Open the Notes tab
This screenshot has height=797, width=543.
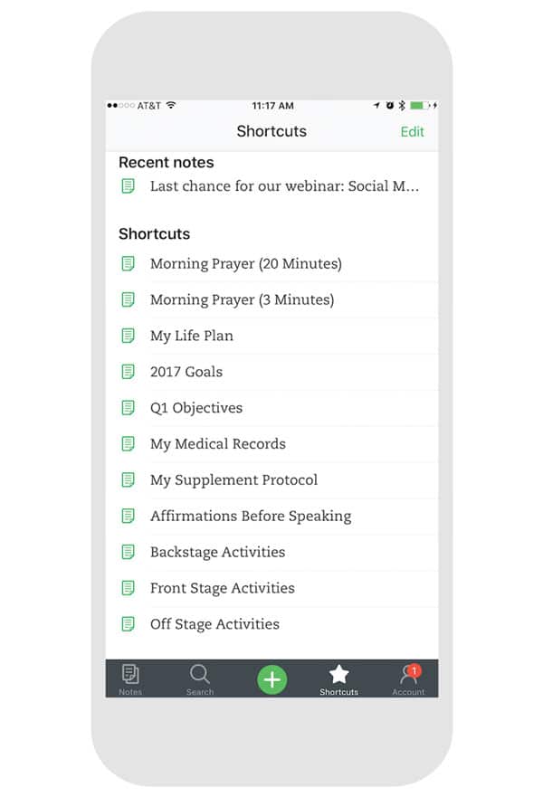pyautogui.click(x=130, y=678)
